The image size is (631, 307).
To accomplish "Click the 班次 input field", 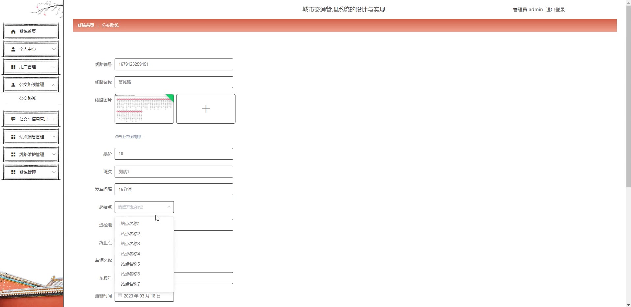I will [x=174, y=172].
